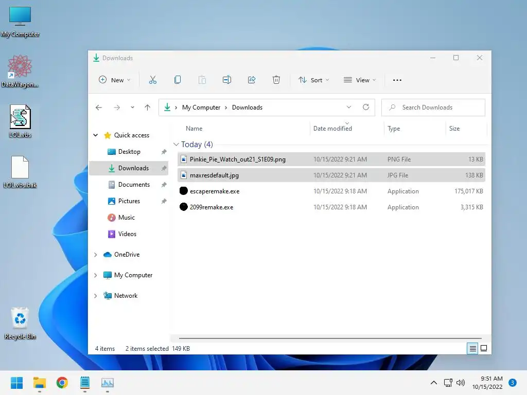Open the View dropdown menu
The image size is (527, 395).
360,80
